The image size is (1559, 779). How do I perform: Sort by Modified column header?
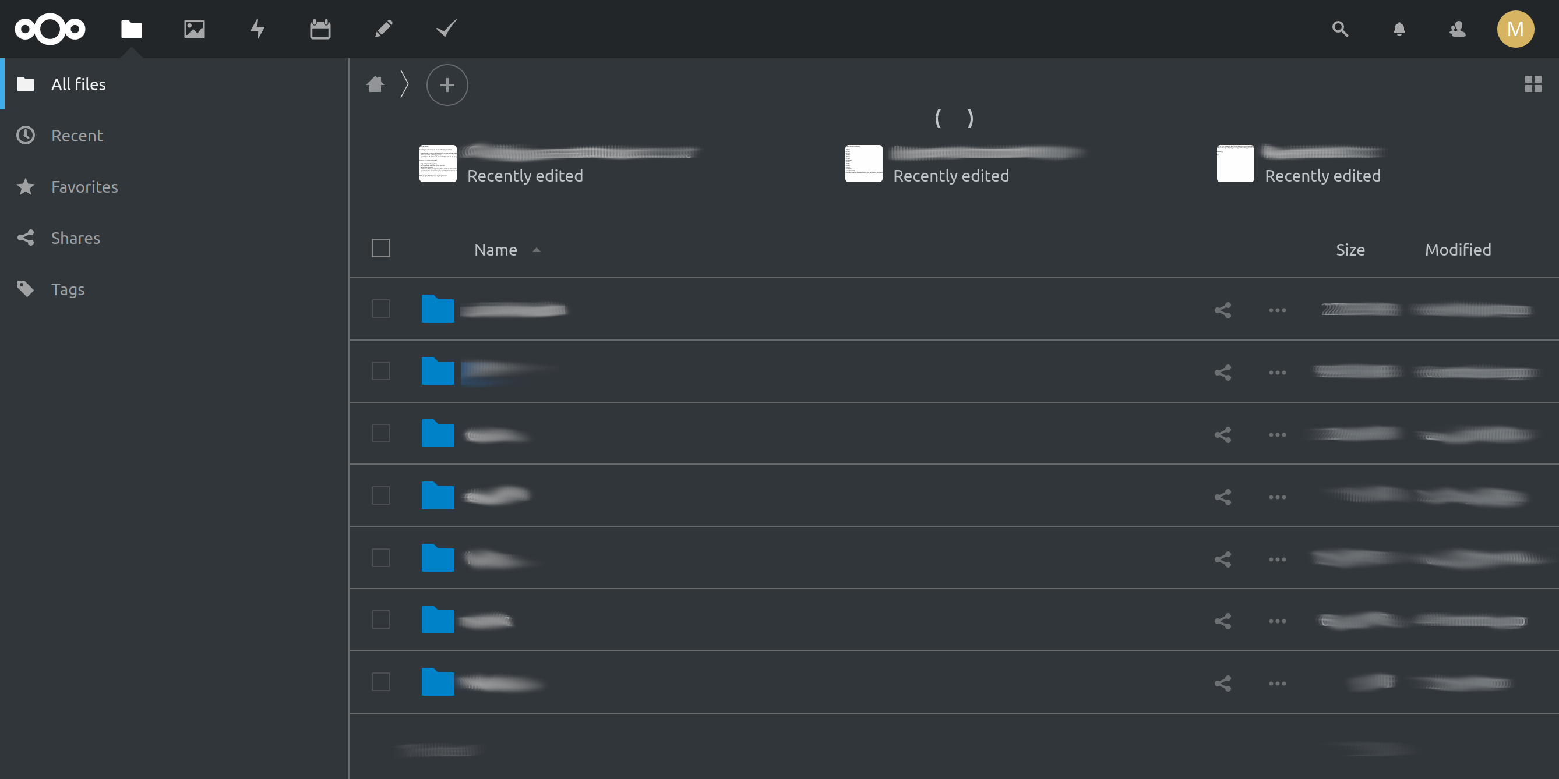point(1458,250)
